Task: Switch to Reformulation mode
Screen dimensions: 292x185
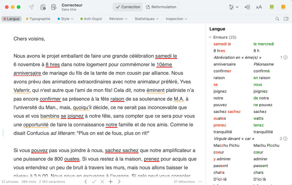Action: 161,7
